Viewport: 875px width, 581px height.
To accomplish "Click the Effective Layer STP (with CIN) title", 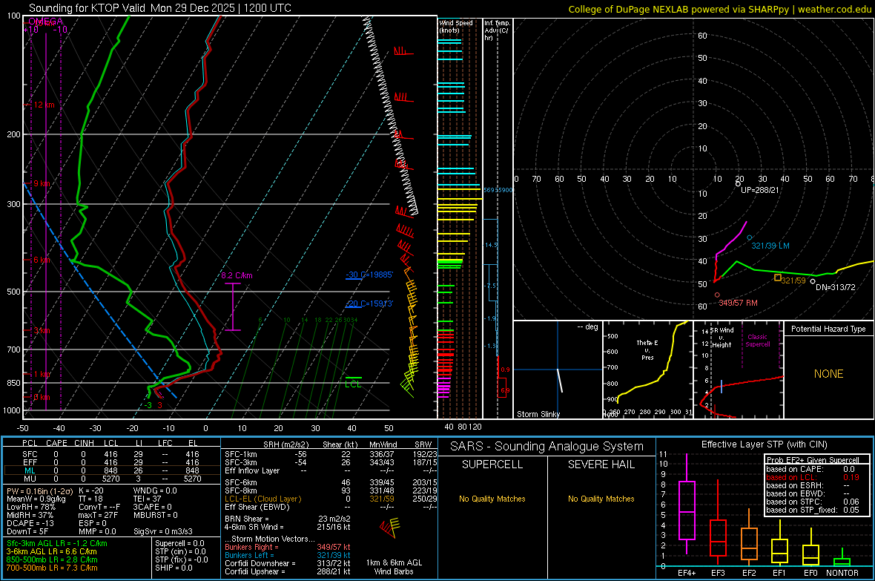I will (765, 444).
